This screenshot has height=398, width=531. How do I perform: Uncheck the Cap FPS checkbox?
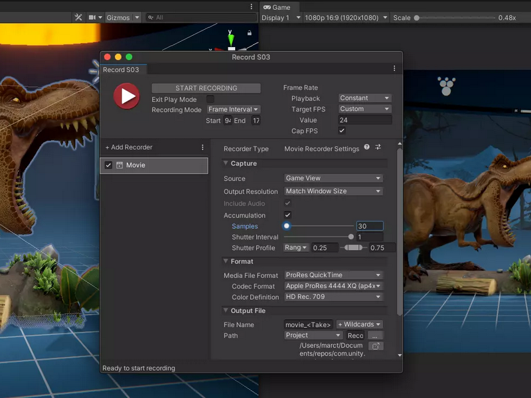click(x=342, y=131)
